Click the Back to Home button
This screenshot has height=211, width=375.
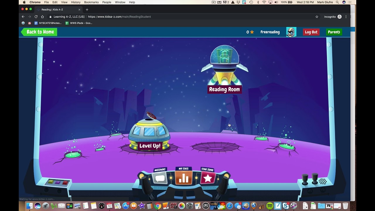[x=39, y=32]
